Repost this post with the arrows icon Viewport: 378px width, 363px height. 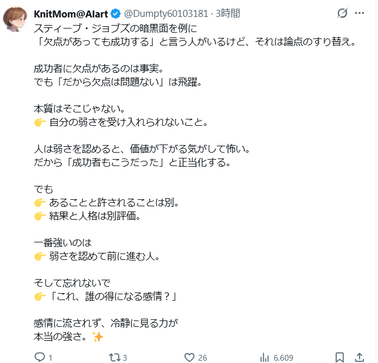coord(114,357)
